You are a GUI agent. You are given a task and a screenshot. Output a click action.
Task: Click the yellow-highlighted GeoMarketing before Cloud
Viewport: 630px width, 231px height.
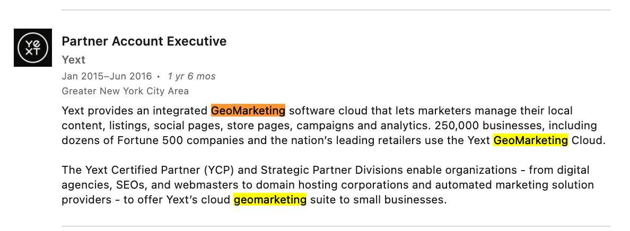tap(531, 140)
